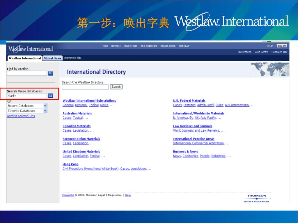Viewport: 298px width, 223px height.
Task: Open Business & News heading link
Action: (x=185, y=152)
